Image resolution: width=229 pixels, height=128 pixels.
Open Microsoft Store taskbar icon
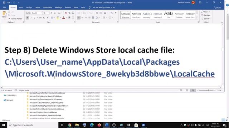136,125
